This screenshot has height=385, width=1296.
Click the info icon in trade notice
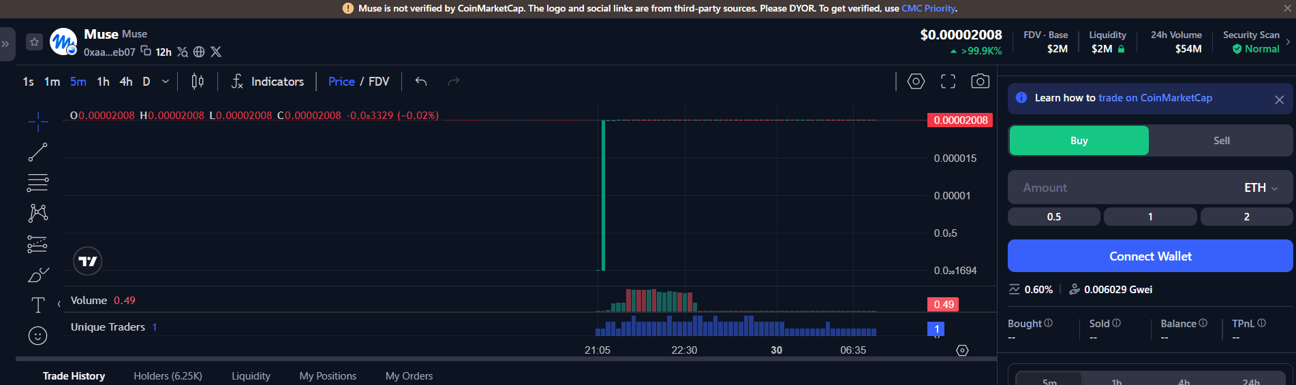click(x=1021, y=98)
